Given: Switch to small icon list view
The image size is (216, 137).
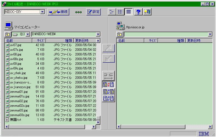Looking at the screenshot, I should pos(112,12).
